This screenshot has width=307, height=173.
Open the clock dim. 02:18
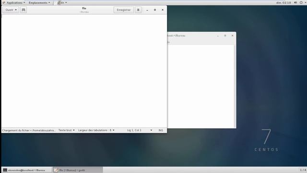tap(283, 3)
